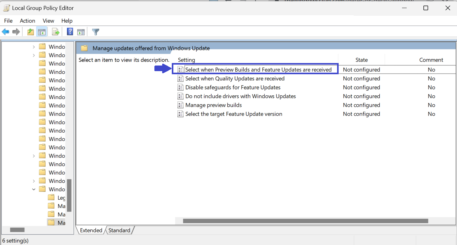Open the View menu
This screenshot has height=245, width=457.
(48, 21)
